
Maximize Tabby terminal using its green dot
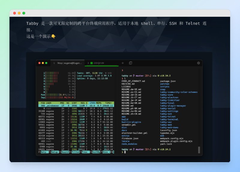[x=46, y=63]
